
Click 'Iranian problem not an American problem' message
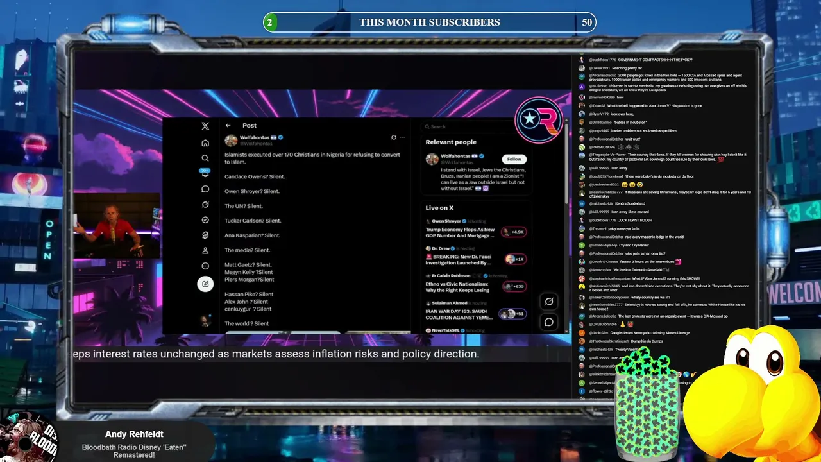(x=644, y=130)
